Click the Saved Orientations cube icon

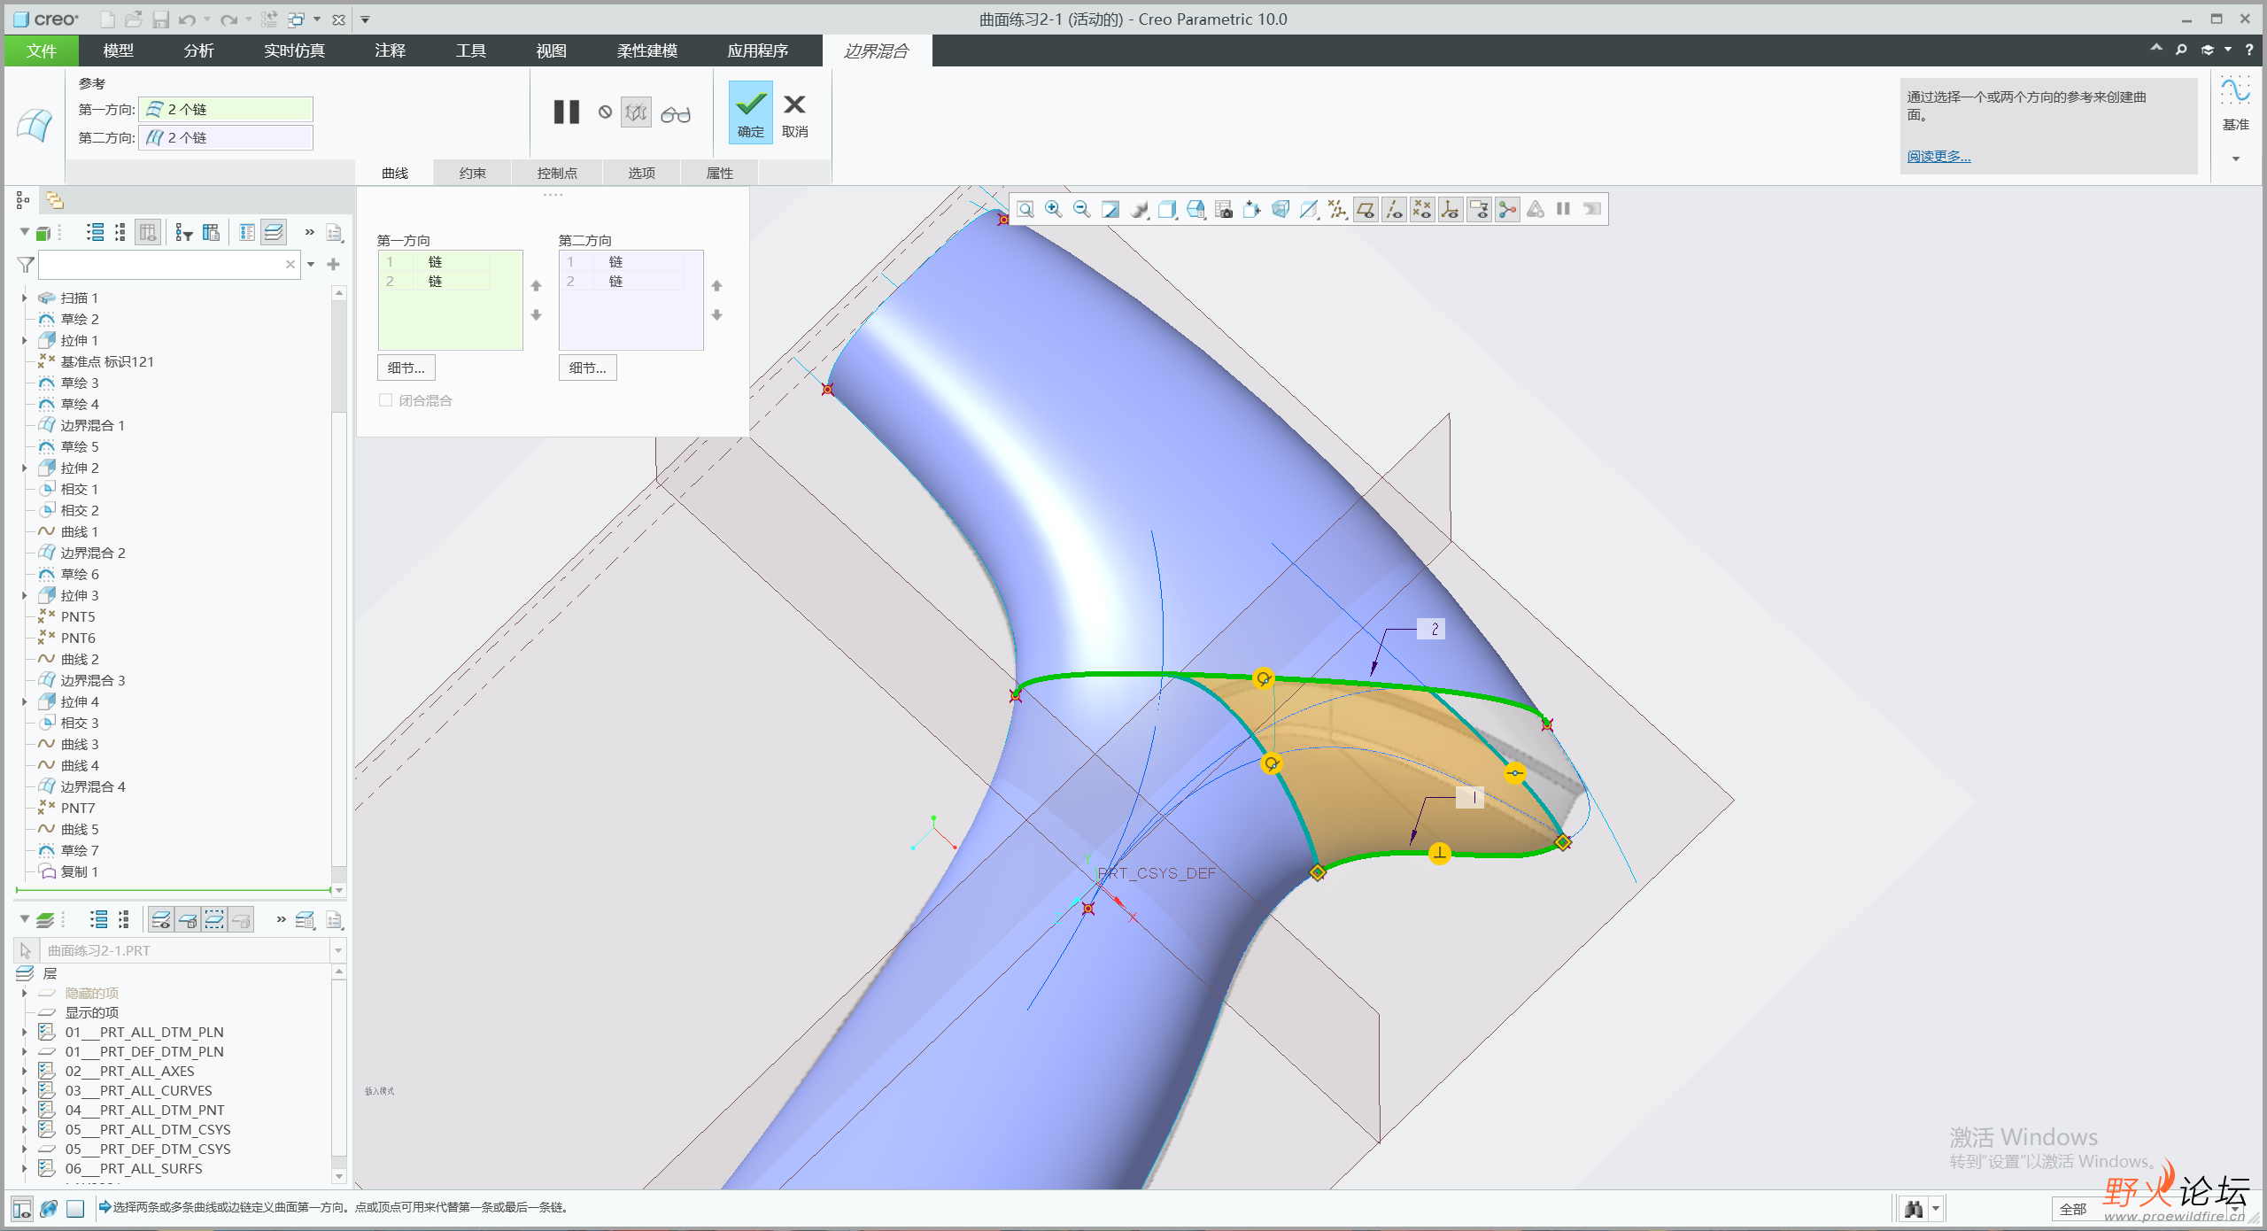coord(1195,209)
